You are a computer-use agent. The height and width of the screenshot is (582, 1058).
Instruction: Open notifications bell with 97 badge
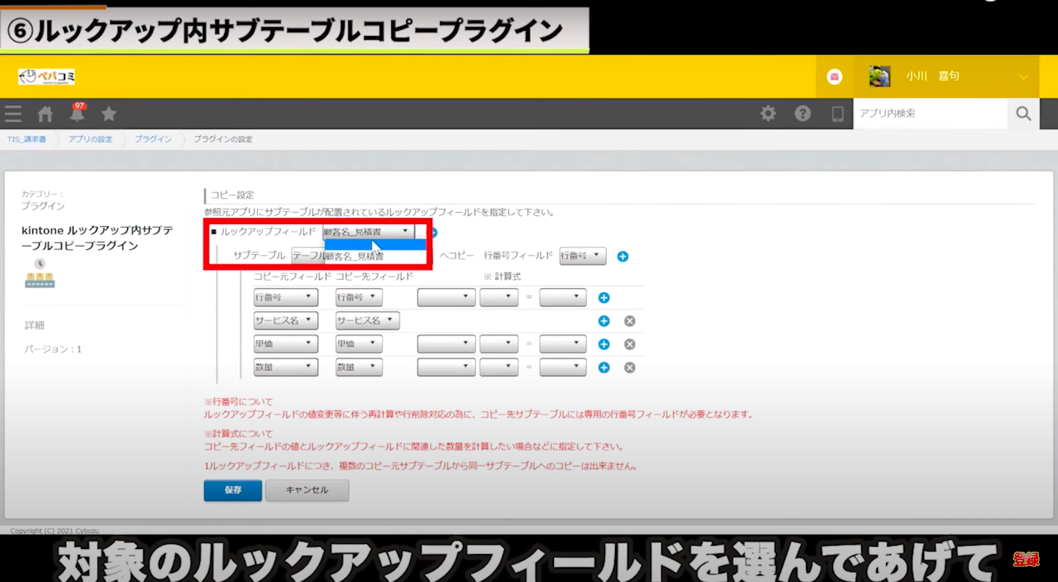click(77, 113)
